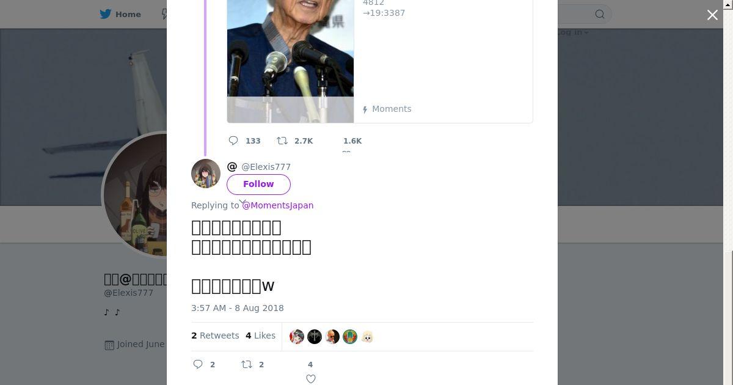Click the first liker's avatar
Screen dimensions: 733x385
(x=297, y=337)
